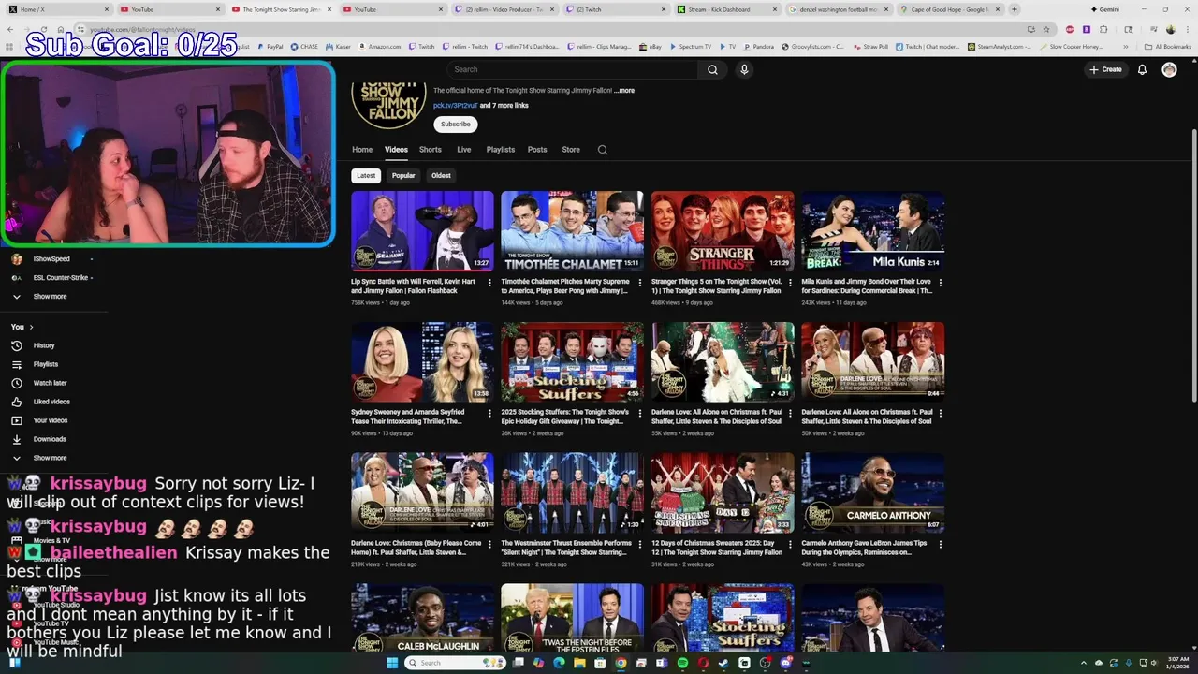The width and height of the screenshot is (1198, 674).
Task: Switch to the channel Playlists tab
Action: coord(501,150)
